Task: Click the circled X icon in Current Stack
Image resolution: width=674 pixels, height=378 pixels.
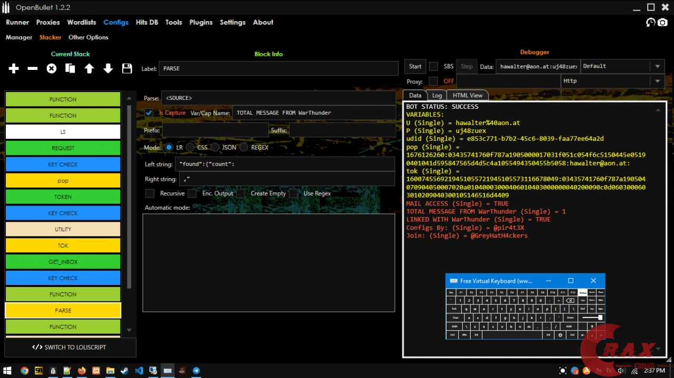Action: point(52,68)
